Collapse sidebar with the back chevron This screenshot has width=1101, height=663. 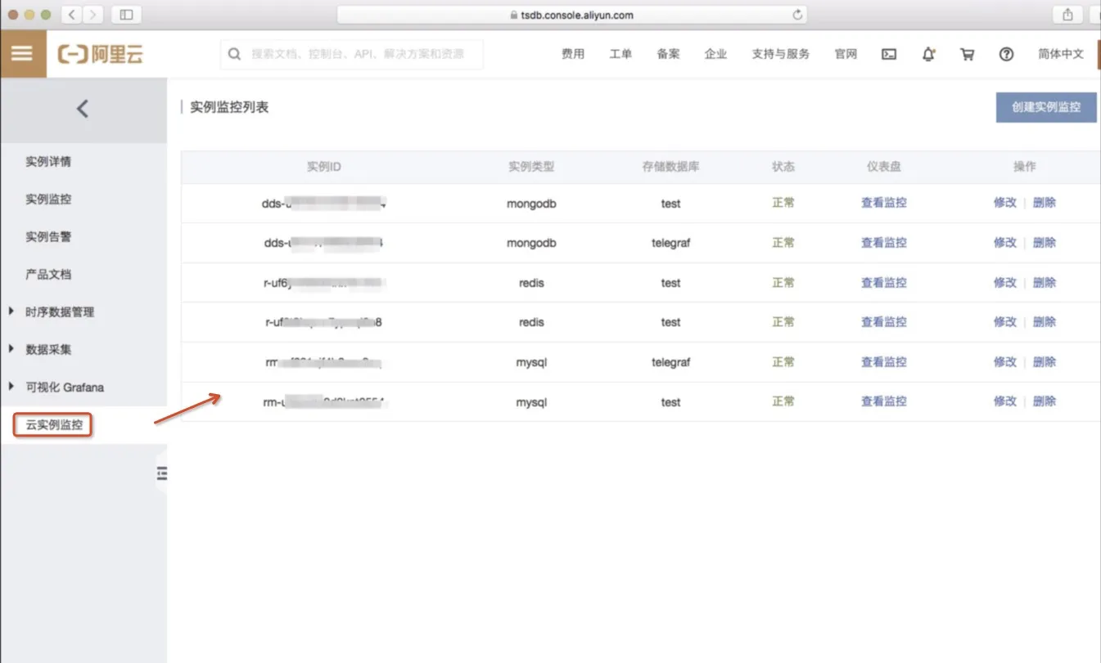pyautogui.click(x=83, y=109)
